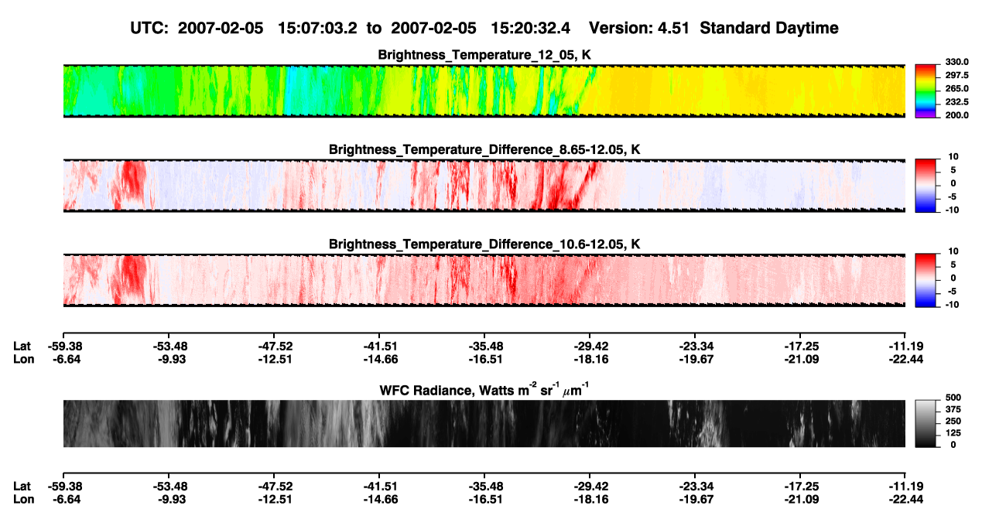Click the 'Lon' label of the WFC axis

pyautogui.click(x=23, y=500)
